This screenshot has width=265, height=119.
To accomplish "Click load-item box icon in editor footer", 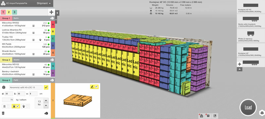I will coord(46,113).
